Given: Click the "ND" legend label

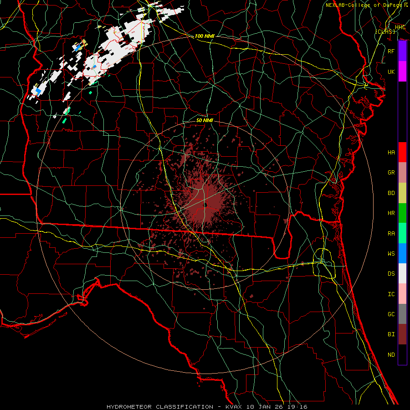Looking at the screenshot, I should coord(391,354).
